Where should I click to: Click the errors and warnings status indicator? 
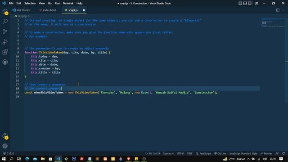[9, 153]
